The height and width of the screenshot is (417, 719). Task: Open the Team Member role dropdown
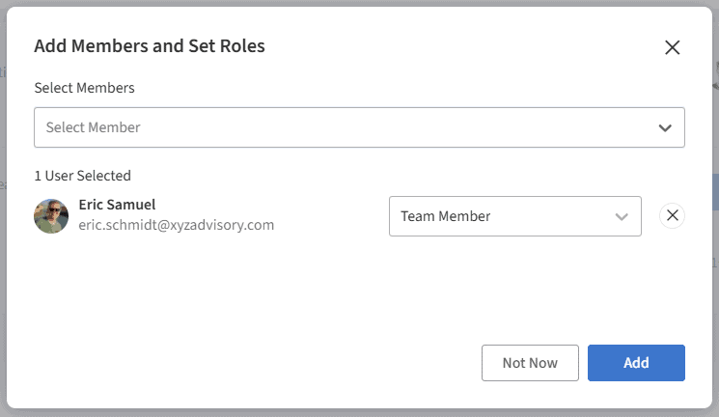514,216
